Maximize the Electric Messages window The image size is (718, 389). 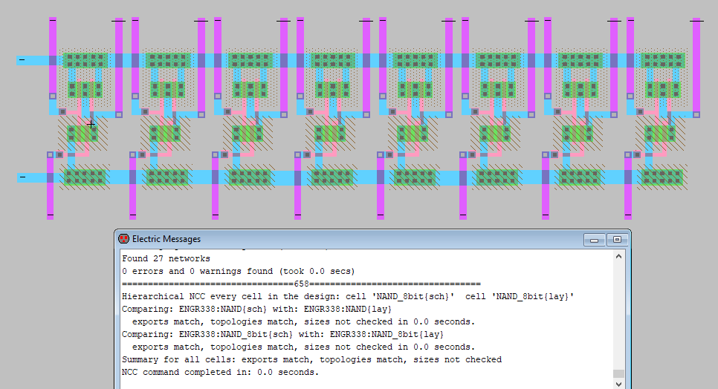click(x=617, y=240)
